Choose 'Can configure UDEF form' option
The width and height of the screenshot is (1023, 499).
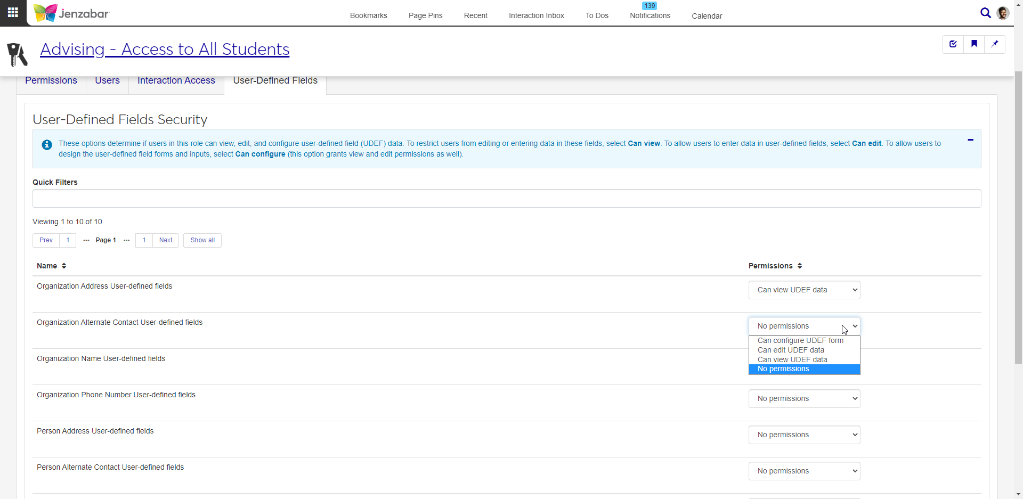pos(800,340)
